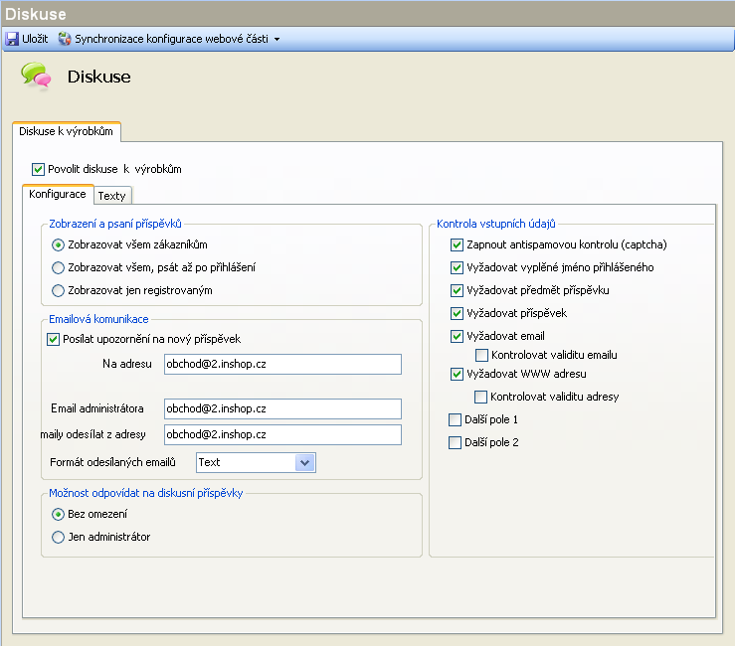Click the Diskuse chat bubbles icon

(37, 77)
